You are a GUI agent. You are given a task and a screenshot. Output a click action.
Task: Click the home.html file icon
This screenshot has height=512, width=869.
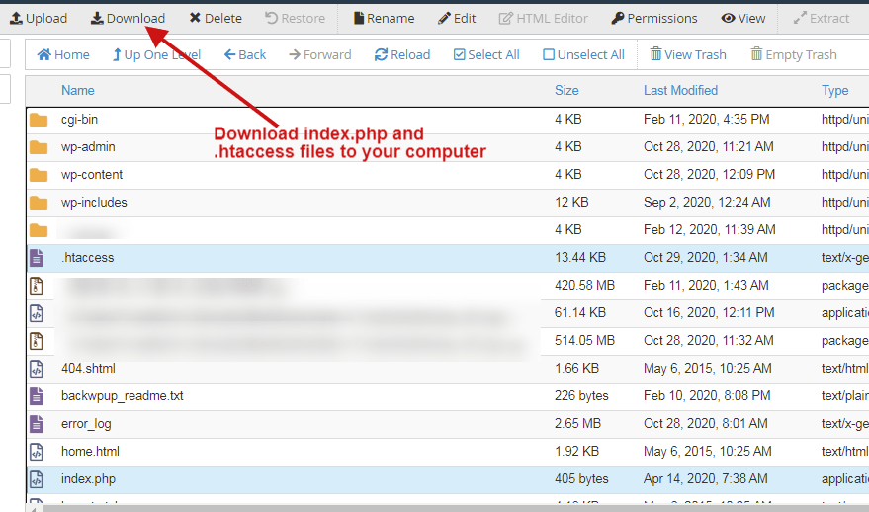click(37, 452)
